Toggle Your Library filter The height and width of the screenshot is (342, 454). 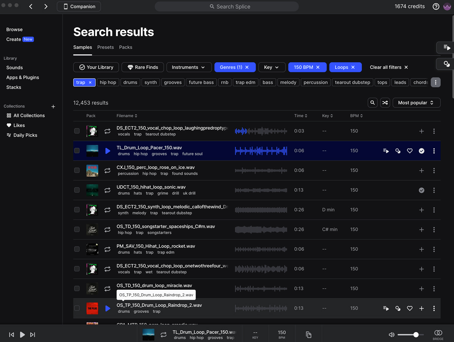[96, 67]
